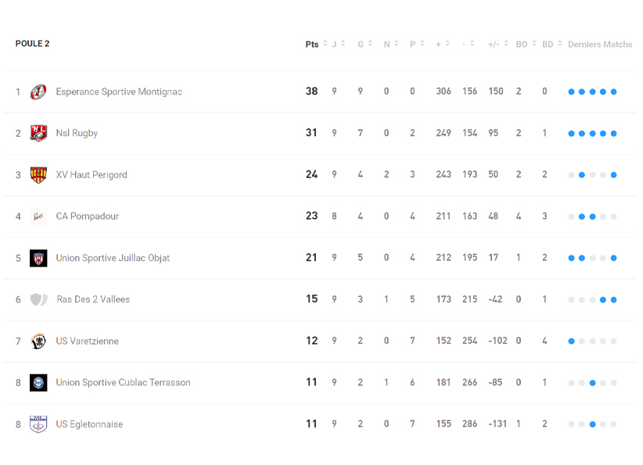Sort by +/- difference column
643x465 pixels.
498,45
